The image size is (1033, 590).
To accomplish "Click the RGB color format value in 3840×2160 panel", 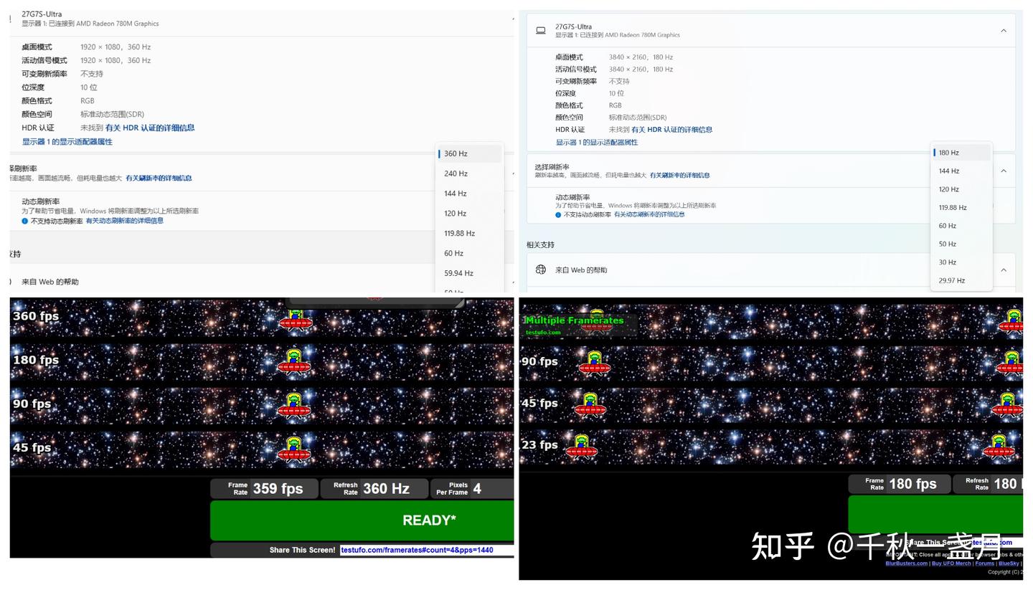I will [615, 105].
